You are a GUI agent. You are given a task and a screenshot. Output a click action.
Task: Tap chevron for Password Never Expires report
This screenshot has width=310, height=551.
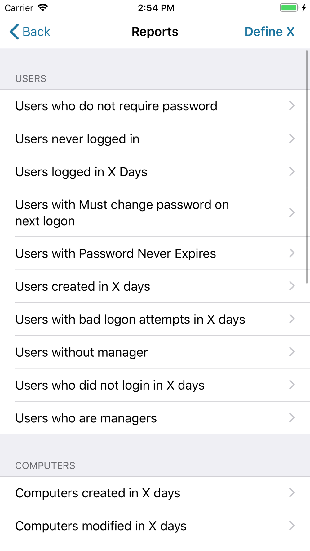pos(292,253)
